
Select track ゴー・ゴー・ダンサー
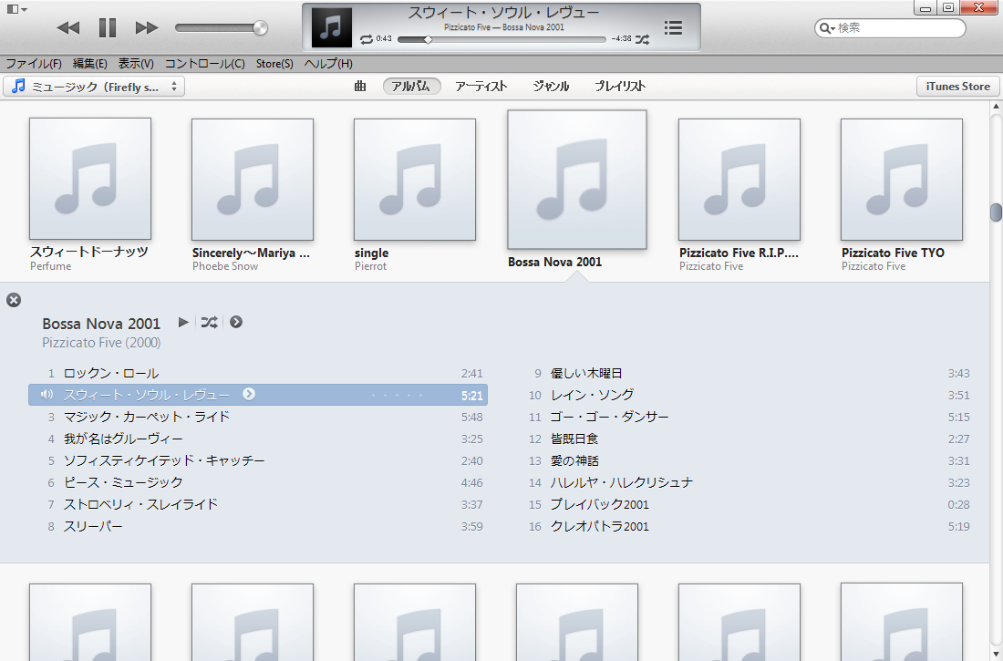[745, 417]
